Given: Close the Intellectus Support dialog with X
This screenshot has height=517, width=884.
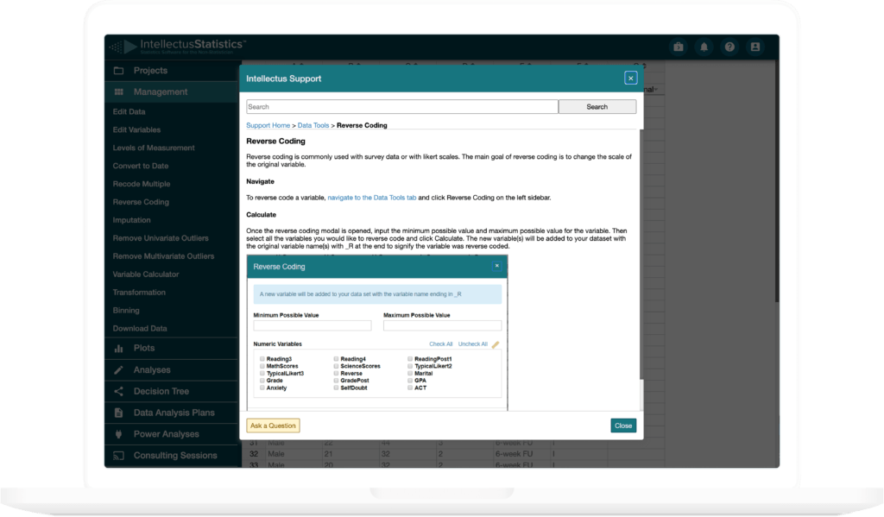Looking at the screenshot, I should (x=630, y=79).
